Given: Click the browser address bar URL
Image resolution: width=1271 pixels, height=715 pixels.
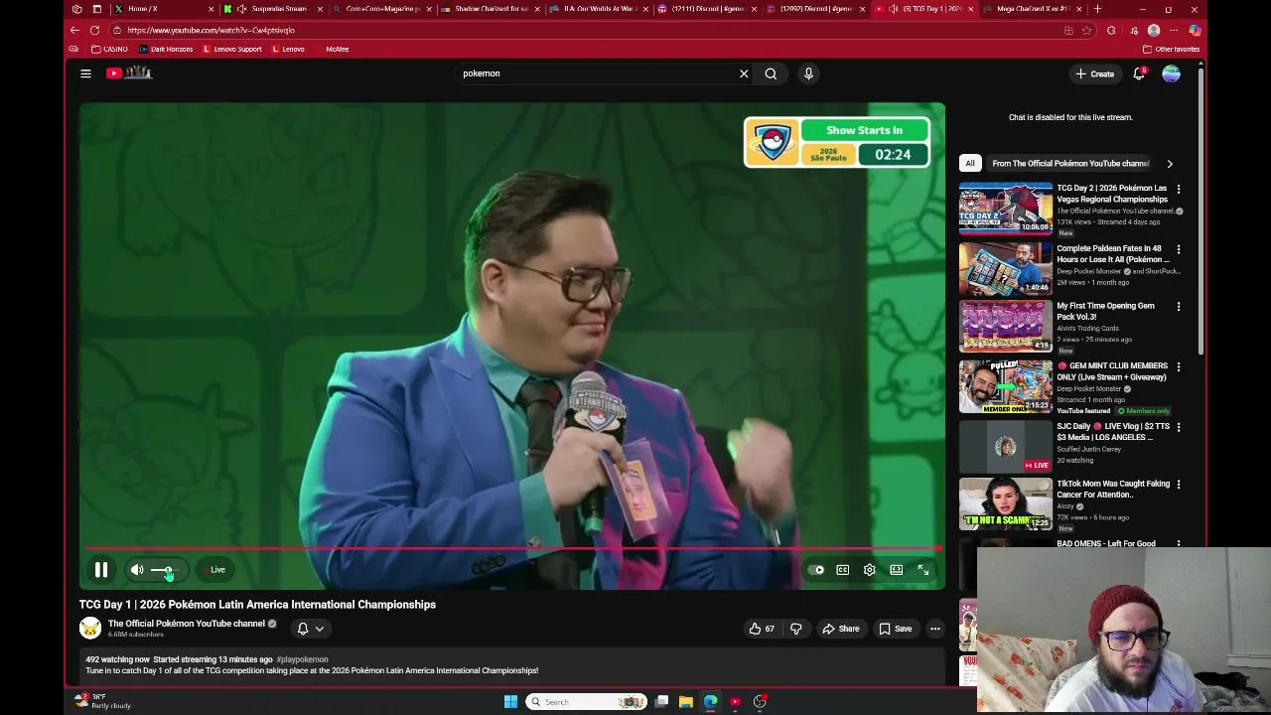Looking at the screenshot, I should (211, 30).
